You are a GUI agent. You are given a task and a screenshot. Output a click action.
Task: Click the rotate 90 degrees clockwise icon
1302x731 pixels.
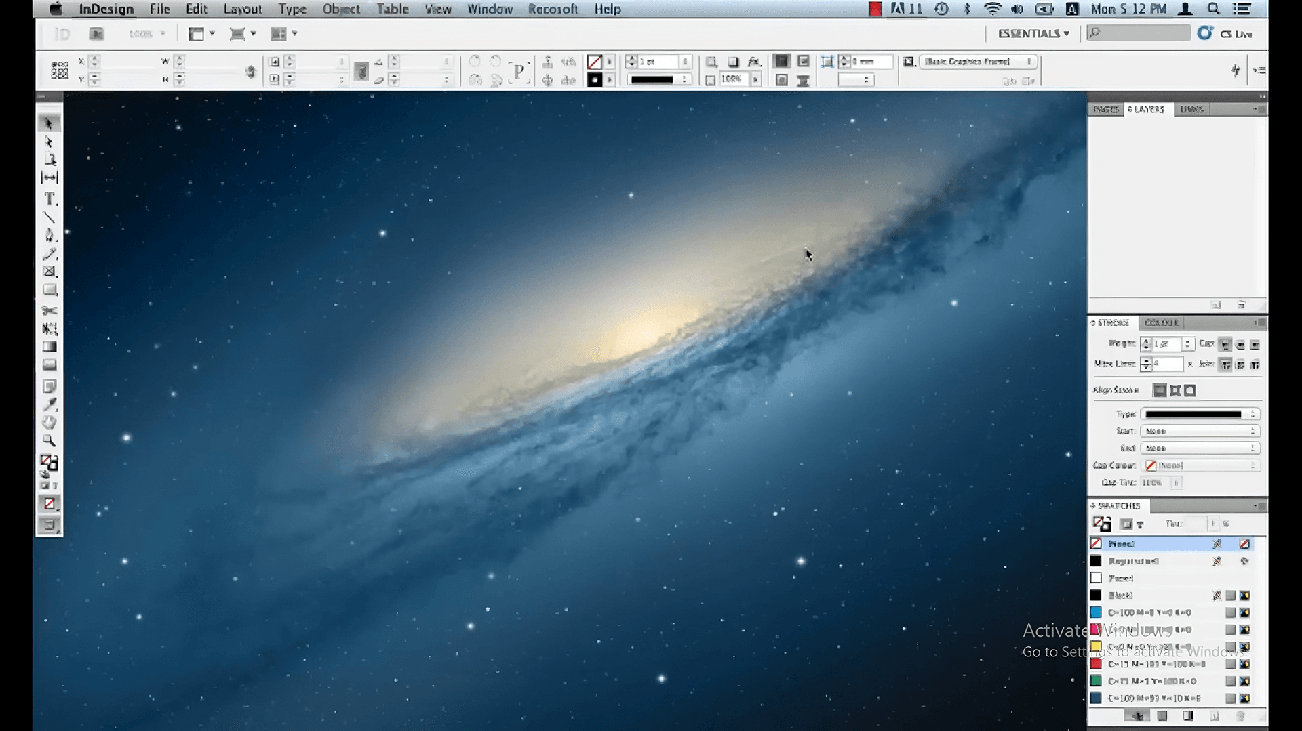click(x=474, y=62)
